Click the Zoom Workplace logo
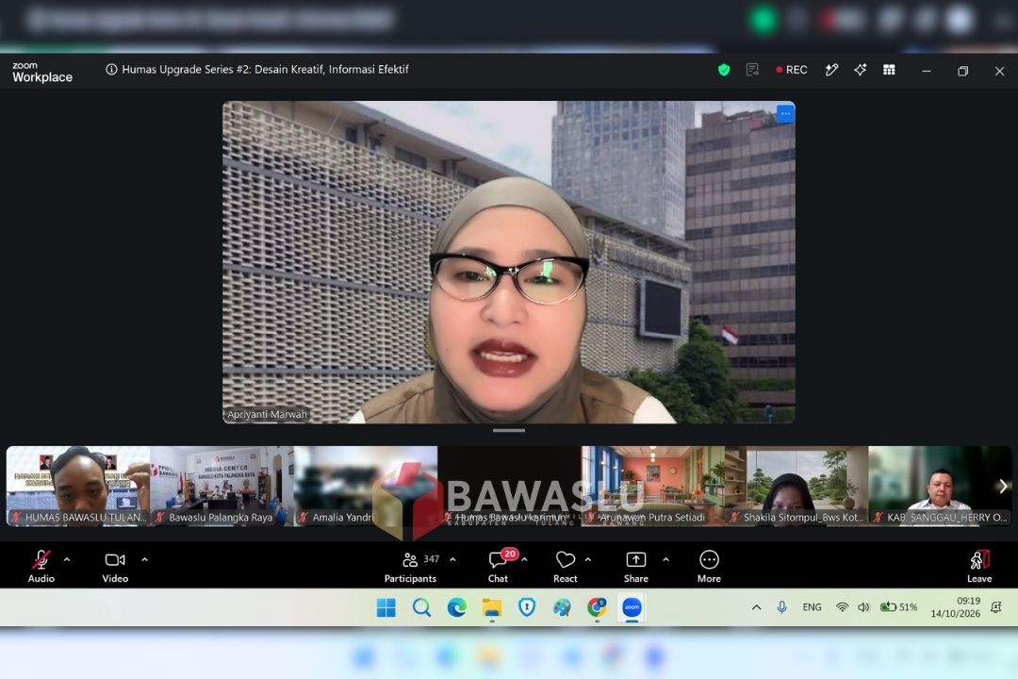Viewport: 1018px width, 679px height. [42, 72]
